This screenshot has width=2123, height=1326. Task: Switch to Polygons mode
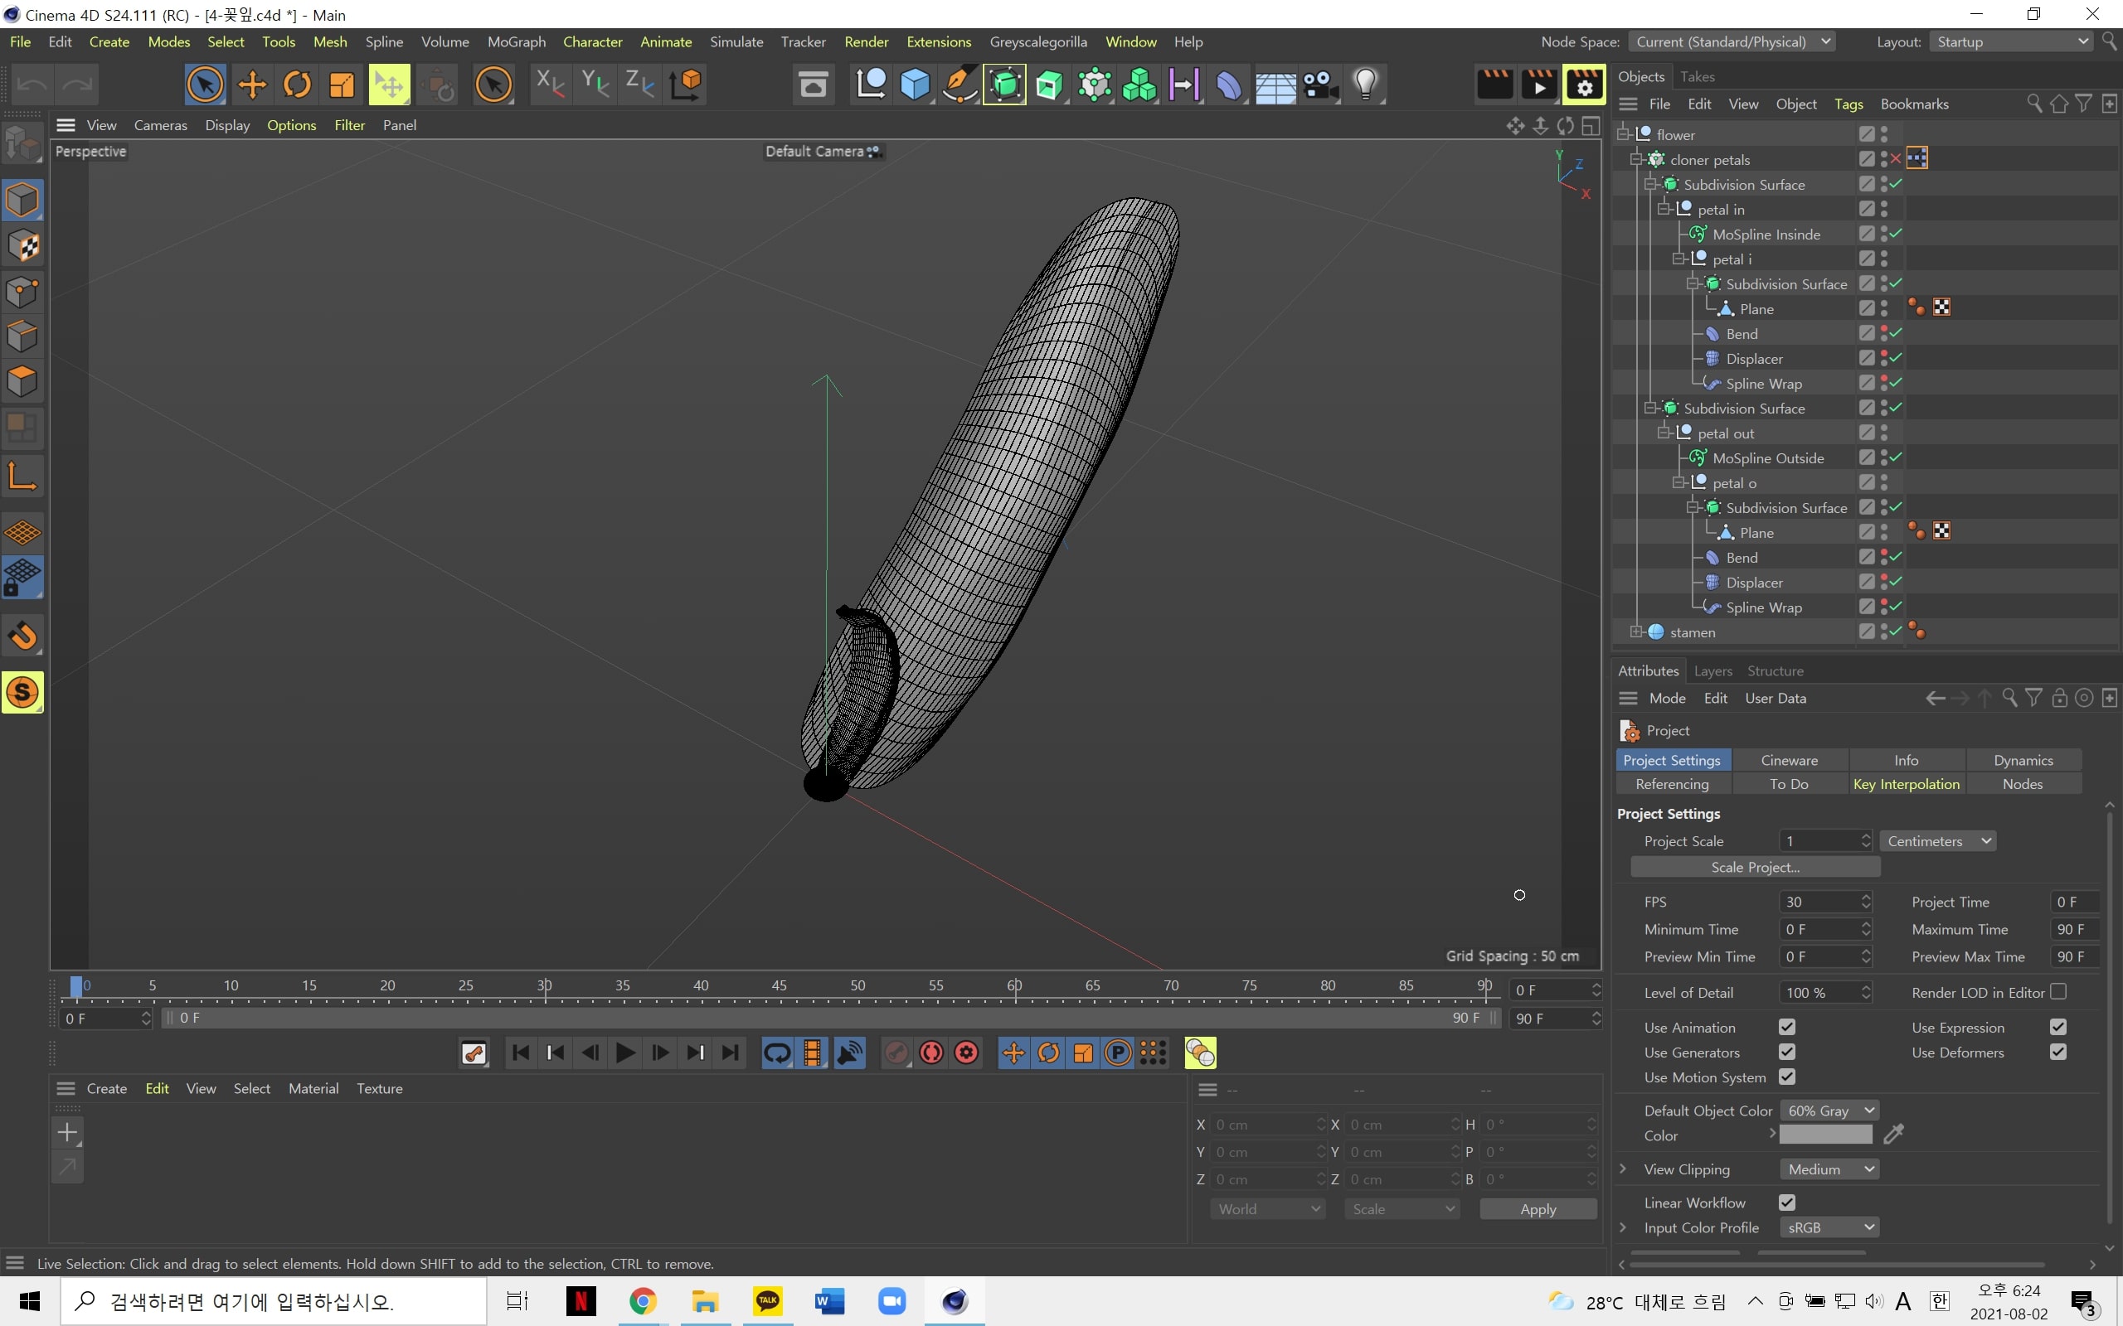pyautogui.click(x=23, y=381)
